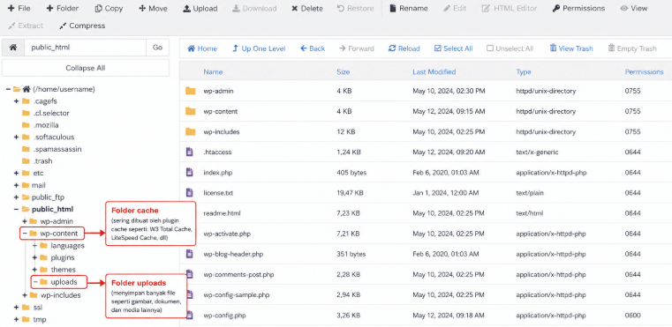The image size is (672, 327).
Task: Click Up One Level
Action: pyautogui.click(x=259, y=48)
